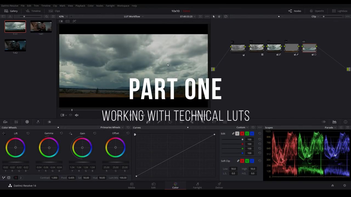Click the Color Wheels palette icon

coord(27,122)
